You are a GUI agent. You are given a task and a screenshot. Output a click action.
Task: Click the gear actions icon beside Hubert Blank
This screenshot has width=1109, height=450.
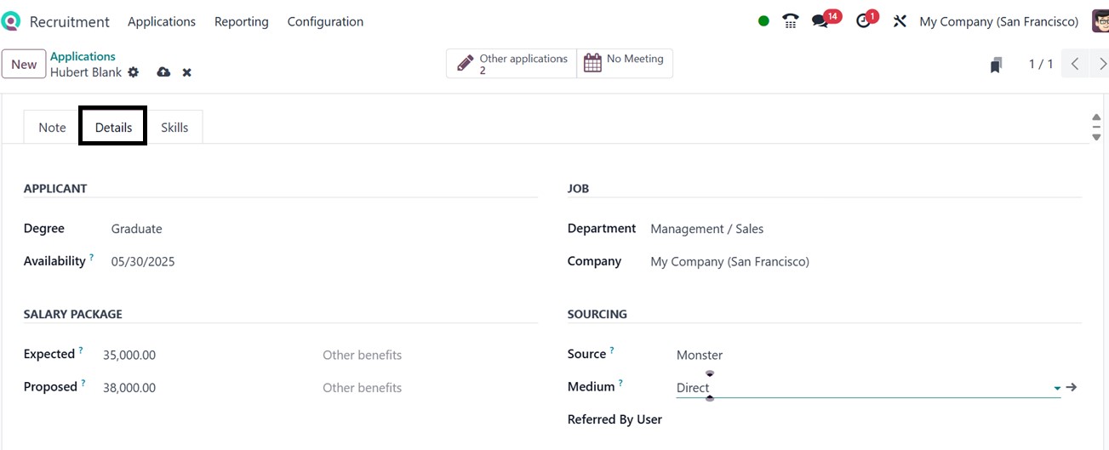tap(134, 72)
